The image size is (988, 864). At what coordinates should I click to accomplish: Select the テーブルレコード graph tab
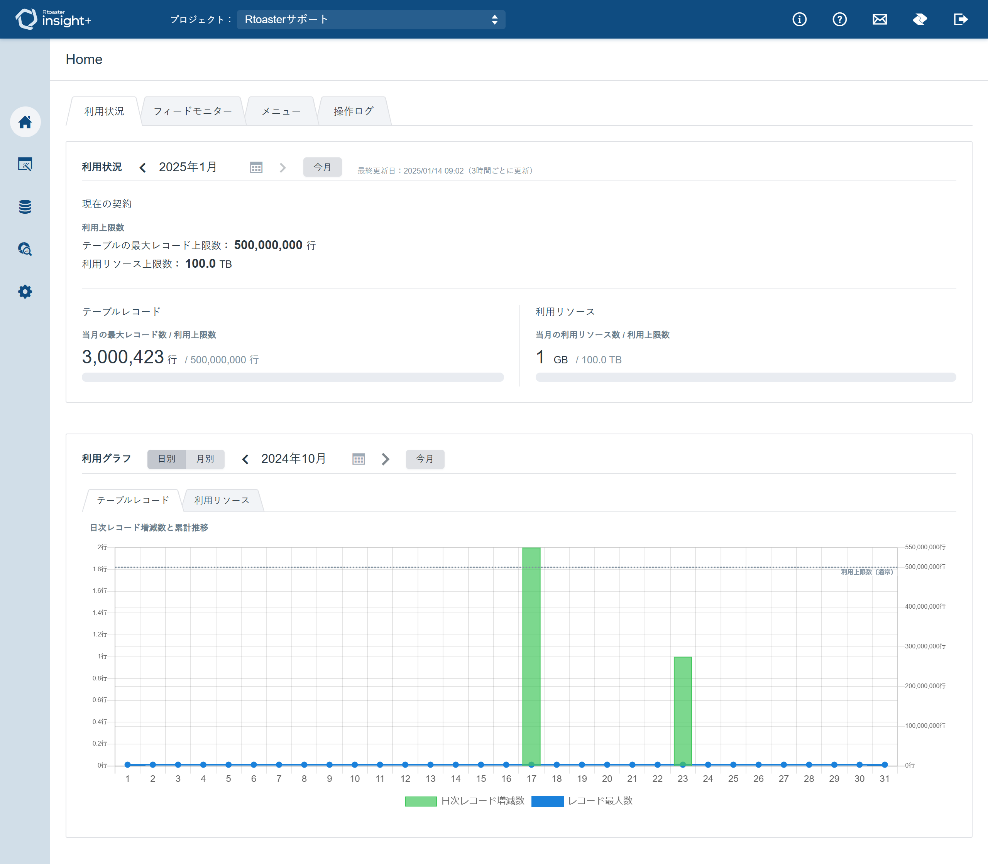click(x=133, y=501)
